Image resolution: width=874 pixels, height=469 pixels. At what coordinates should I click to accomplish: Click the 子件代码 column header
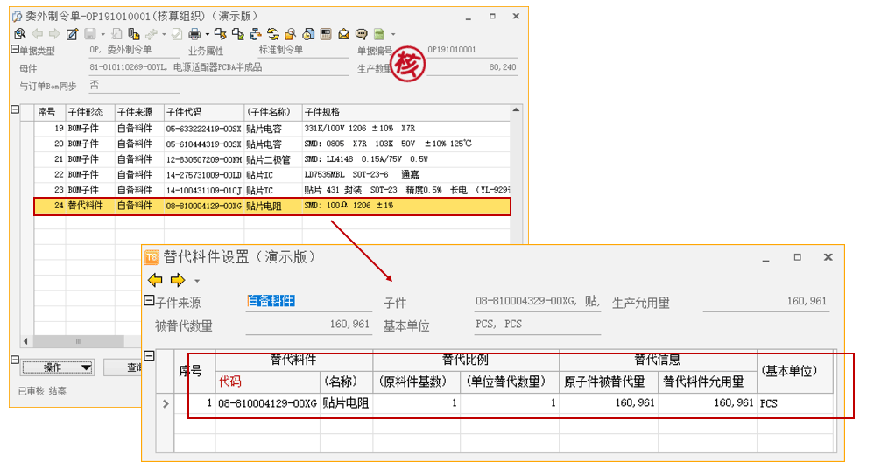pos(203,112)
